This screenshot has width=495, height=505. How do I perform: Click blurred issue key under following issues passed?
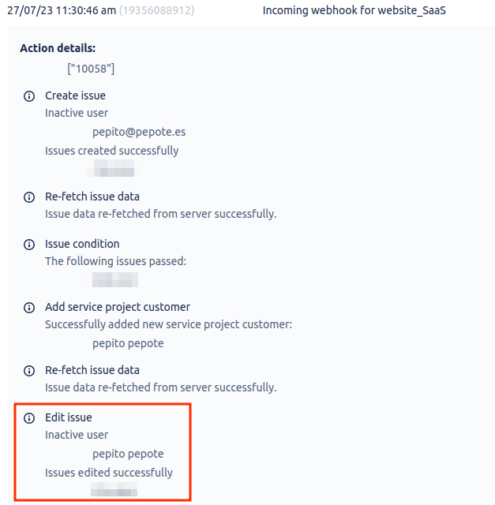pyautogui.click(x=114, y=279)
